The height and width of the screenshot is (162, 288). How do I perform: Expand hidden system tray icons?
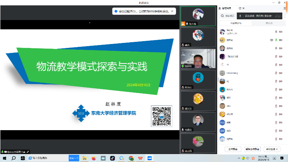(x=238, y=158)
